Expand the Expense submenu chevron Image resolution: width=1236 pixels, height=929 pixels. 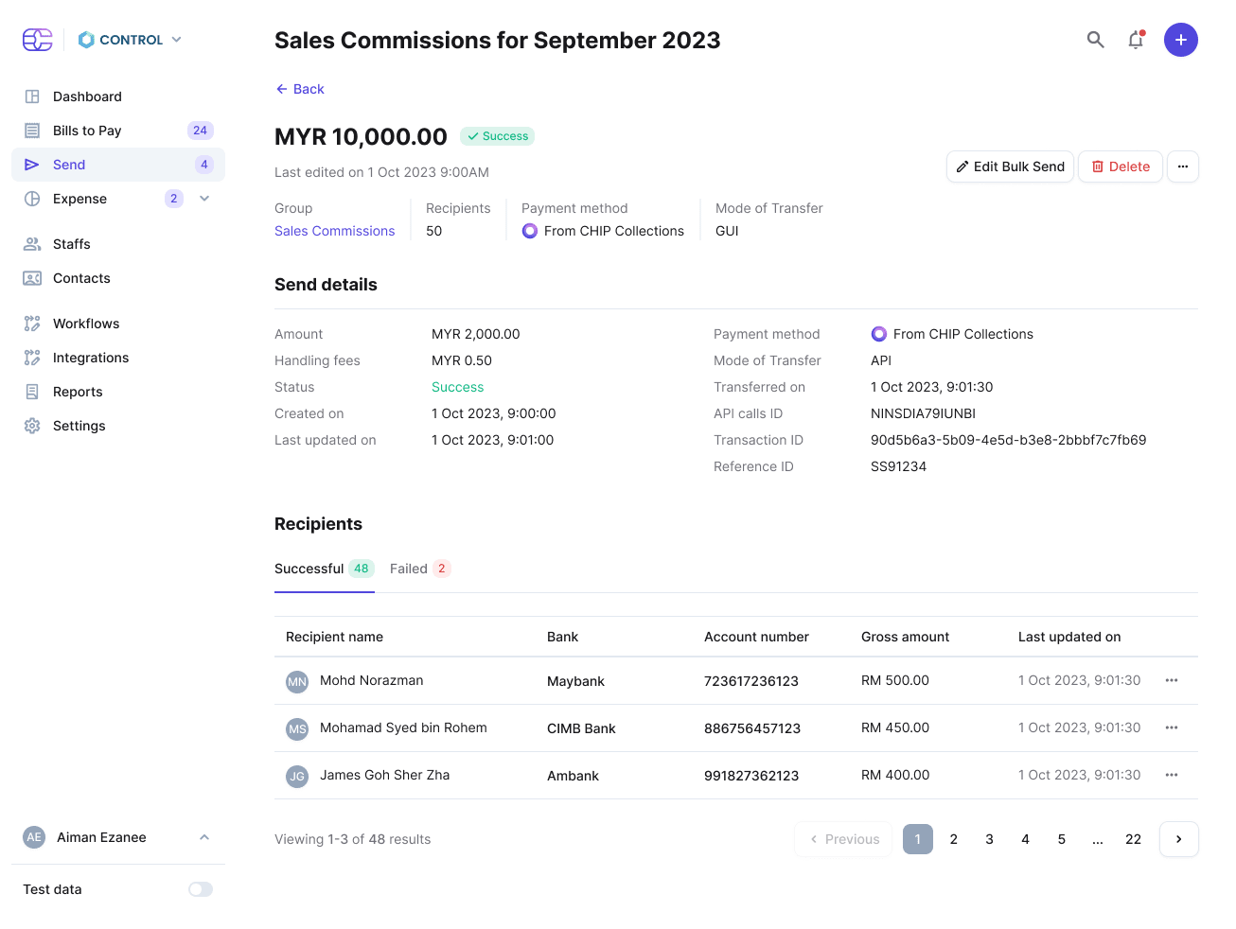click(x=204, y=199)
